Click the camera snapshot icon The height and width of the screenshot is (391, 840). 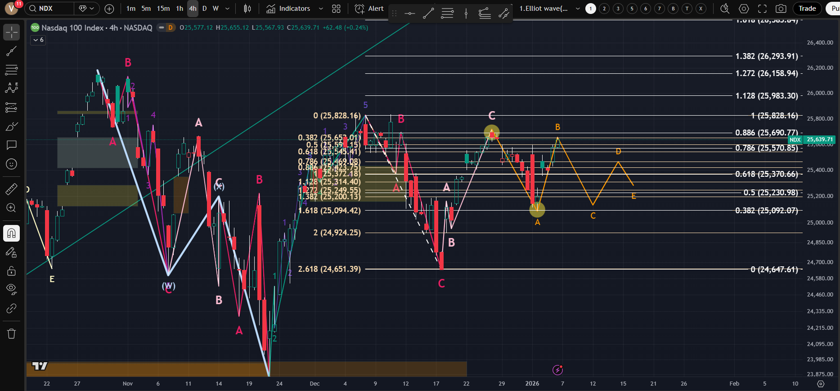click(x=781, y=9)
